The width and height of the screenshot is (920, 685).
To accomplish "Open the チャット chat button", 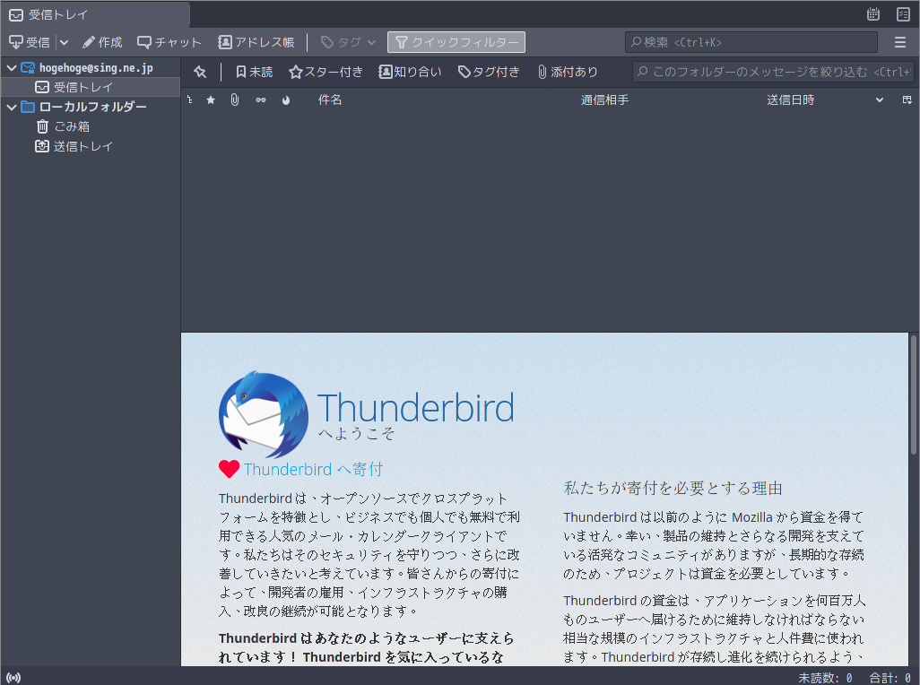I will pos(169,42).
